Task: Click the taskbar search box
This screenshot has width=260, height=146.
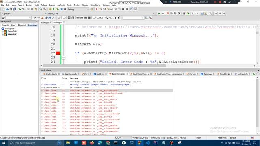Action: coord(35,143)
